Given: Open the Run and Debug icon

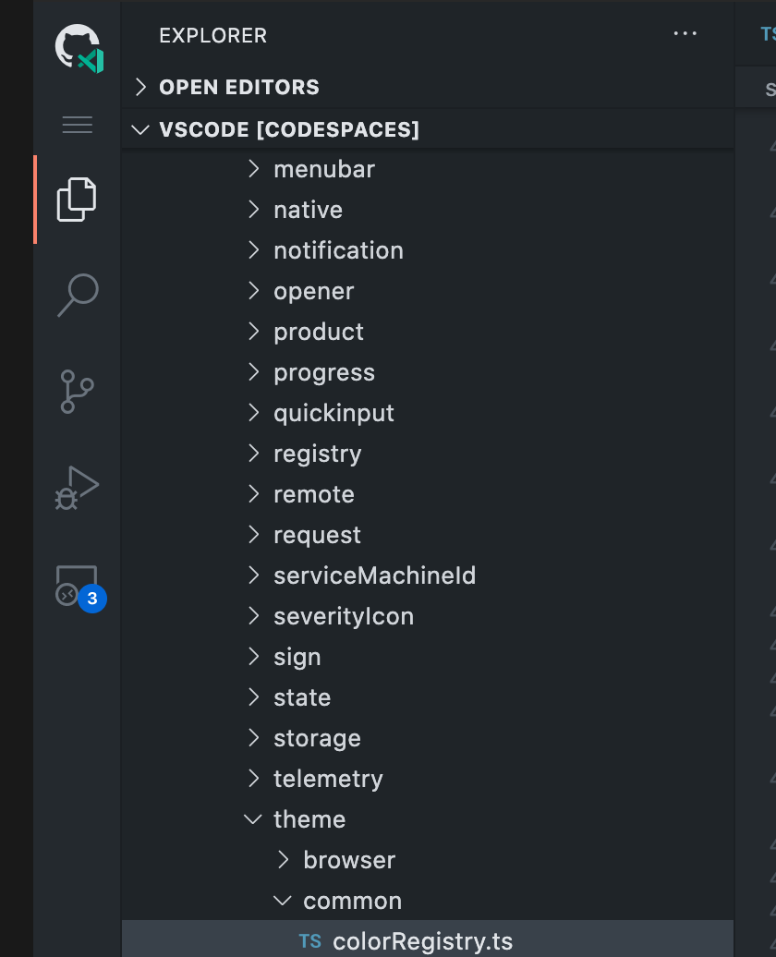Looking at the screenshot, I should click(78, 487).
